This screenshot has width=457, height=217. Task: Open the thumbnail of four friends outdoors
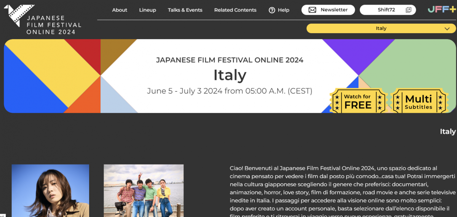[x=144, y=190]
